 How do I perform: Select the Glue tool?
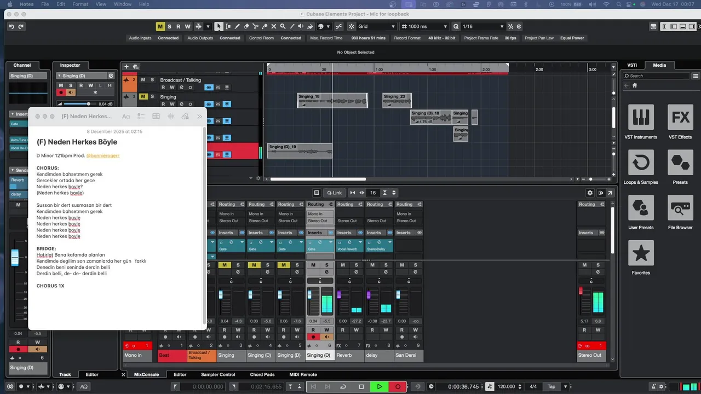click(265, 26)
